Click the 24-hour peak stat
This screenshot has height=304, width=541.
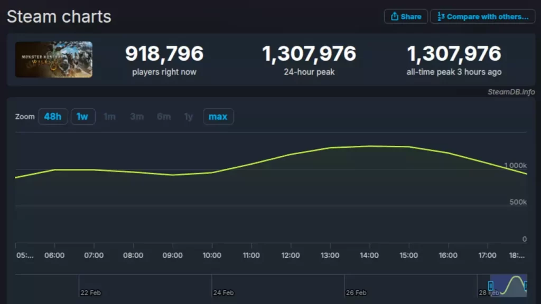point(309,60)
